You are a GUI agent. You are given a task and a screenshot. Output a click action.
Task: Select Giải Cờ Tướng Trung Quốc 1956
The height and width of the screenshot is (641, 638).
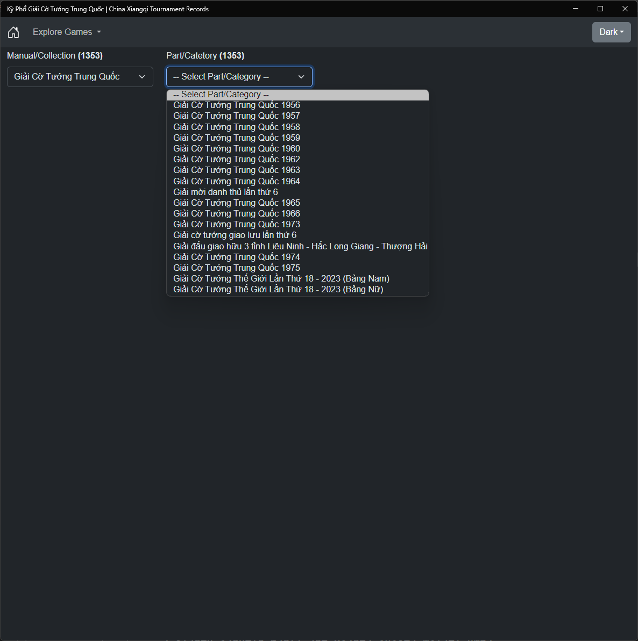click(x=297, y=105)
